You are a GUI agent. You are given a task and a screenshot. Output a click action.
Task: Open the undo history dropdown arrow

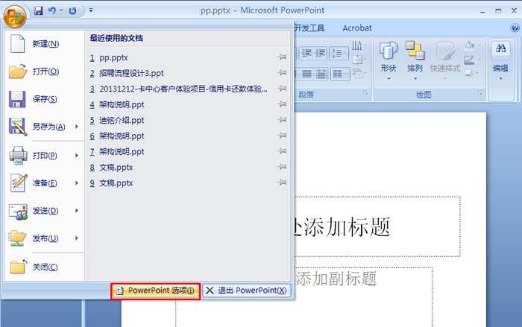[x=61, y=10]
